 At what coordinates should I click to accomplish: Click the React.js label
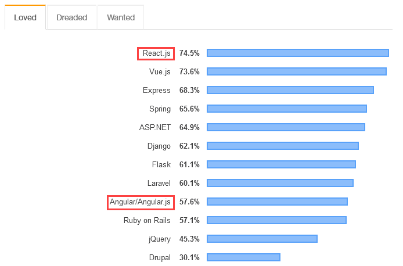click(x=156, y=53)
